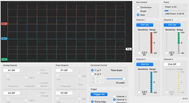Click the USB Power: 0.49 W readout
Screen dimensions: 189x103
[x=174, y=14]
